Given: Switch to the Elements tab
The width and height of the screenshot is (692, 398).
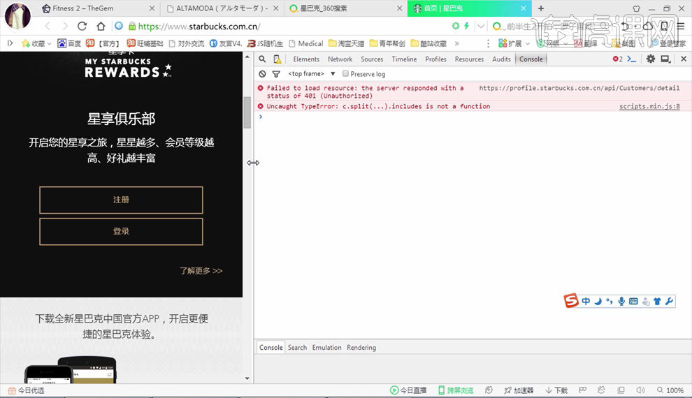Looking at the screenshot, I should (x=306, y=59).
